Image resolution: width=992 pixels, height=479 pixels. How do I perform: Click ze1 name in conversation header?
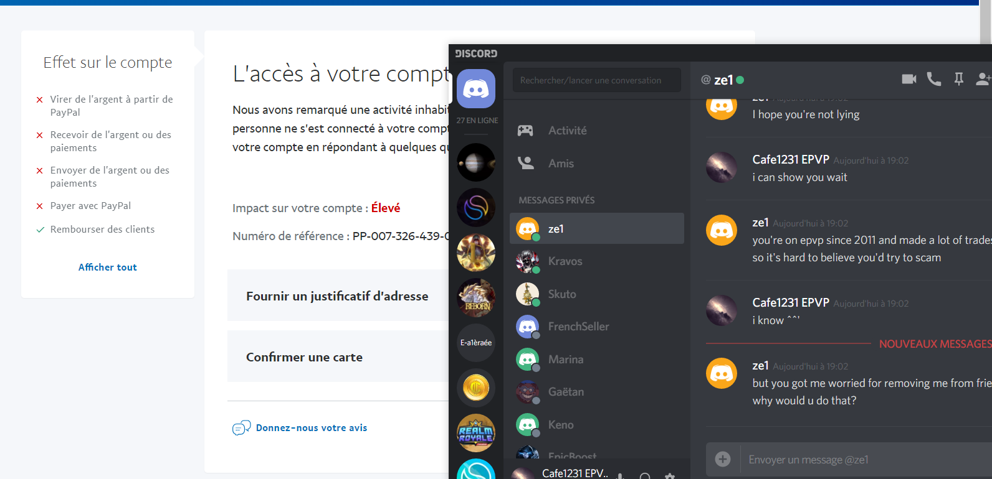click(x=723, y=80)
